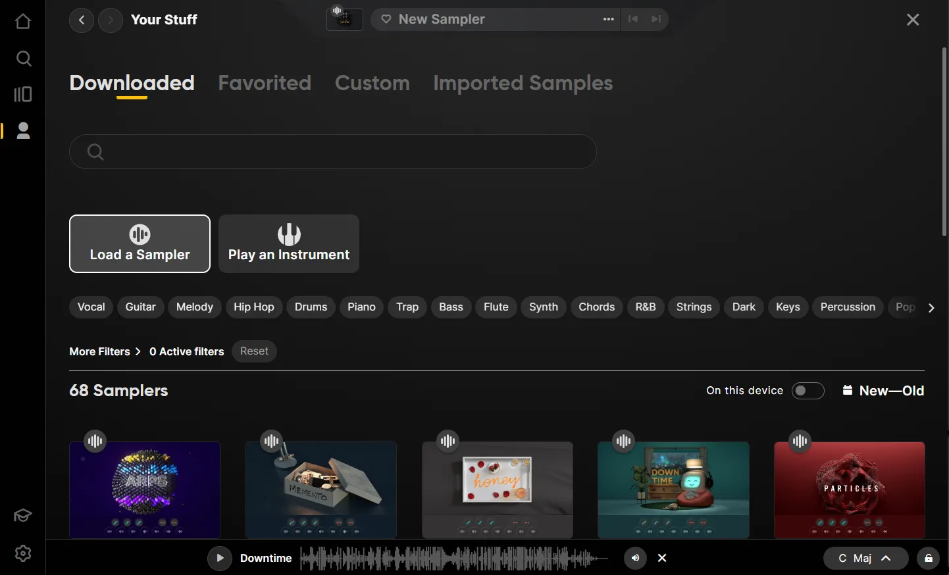Switch to the Custom tab
The height and width of the screenshot is (575, 949).
(372, 84)
